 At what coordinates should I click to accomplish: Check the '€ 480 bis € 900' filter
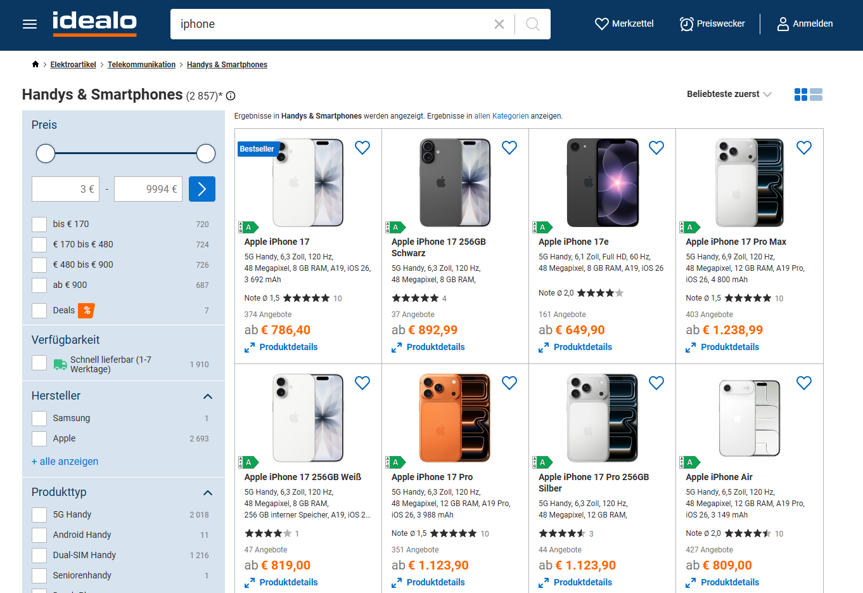click(x=39, y=265)
